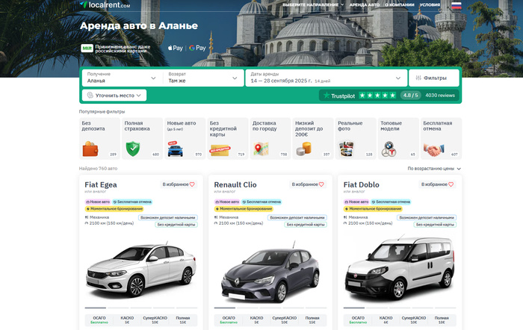The image size is (523, 330).
Task: Click the MIR card payment icon
Action: pos(87,49)
